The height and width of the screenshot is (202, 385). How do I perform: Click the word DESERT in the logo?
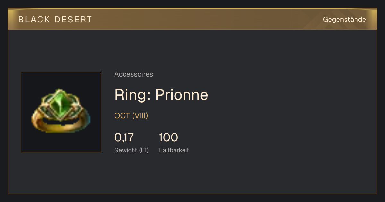[73, 20]
